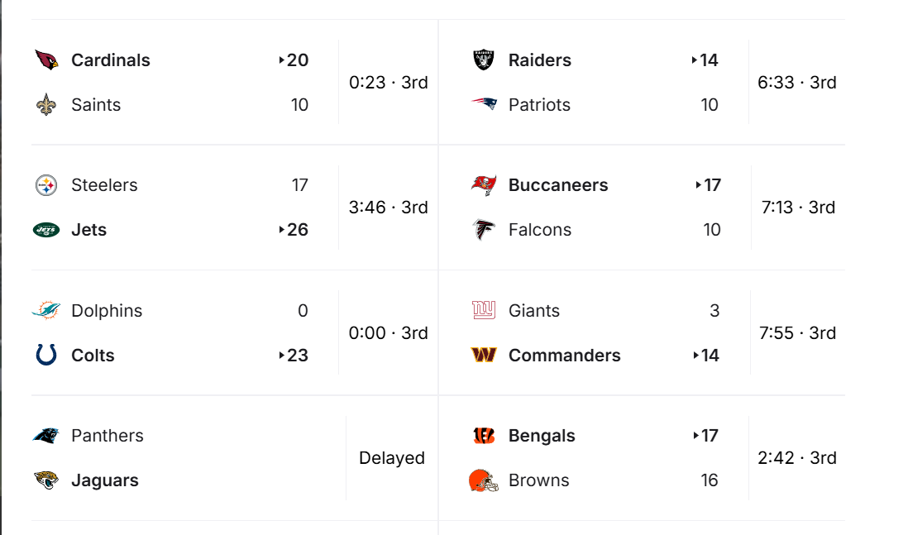Click the Jets score of 26
This screenshot has height=535, width=903.
point(297,230)
